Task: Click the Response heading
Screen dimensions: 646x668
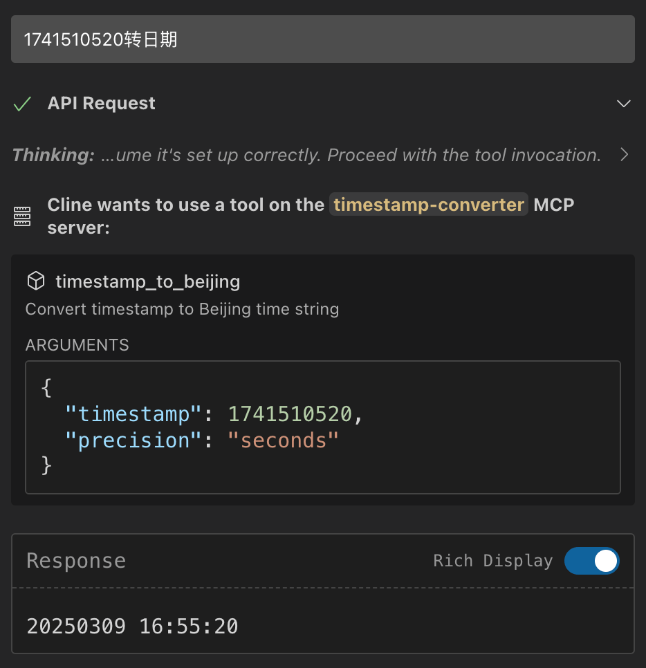Action: click(76, 561)
